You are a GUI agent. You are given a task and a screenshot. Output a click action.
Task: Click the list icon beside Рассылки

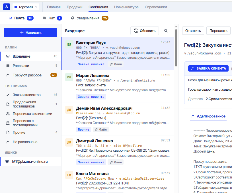coord(8,66)
